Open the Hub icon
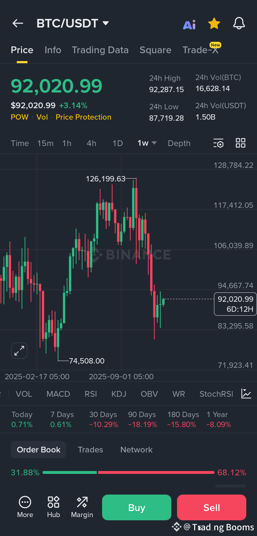Screen dimensions: 257x536 tap(54, 507)
